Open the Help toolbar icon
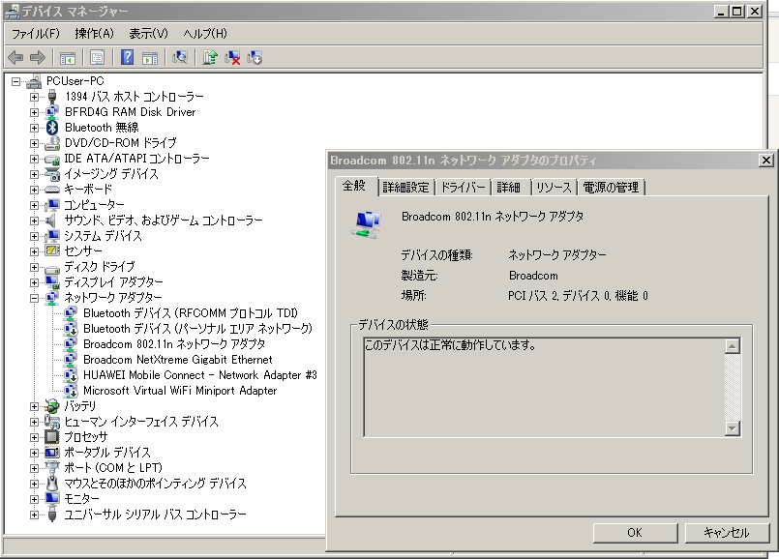The width and height of the screenshot is (779, 559). tap(127, 58)
